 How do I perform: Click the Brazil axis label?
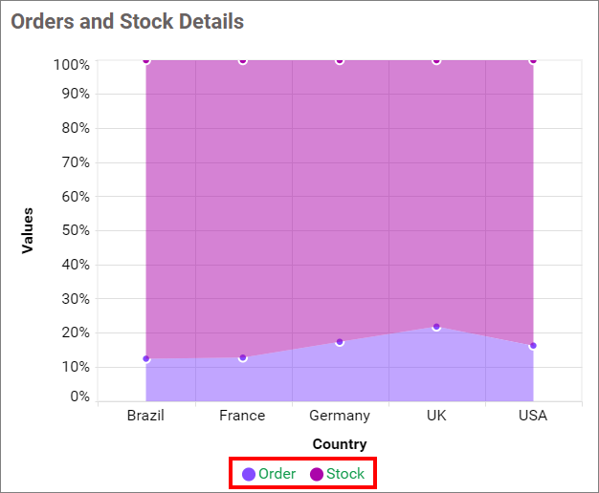pos(146,416)
